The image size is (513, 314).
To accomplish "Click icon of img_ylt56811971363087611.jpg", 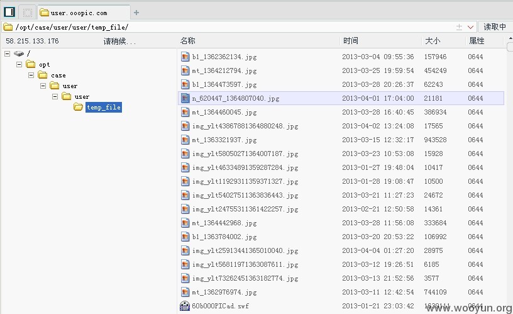I will click(x=185, y=264).
